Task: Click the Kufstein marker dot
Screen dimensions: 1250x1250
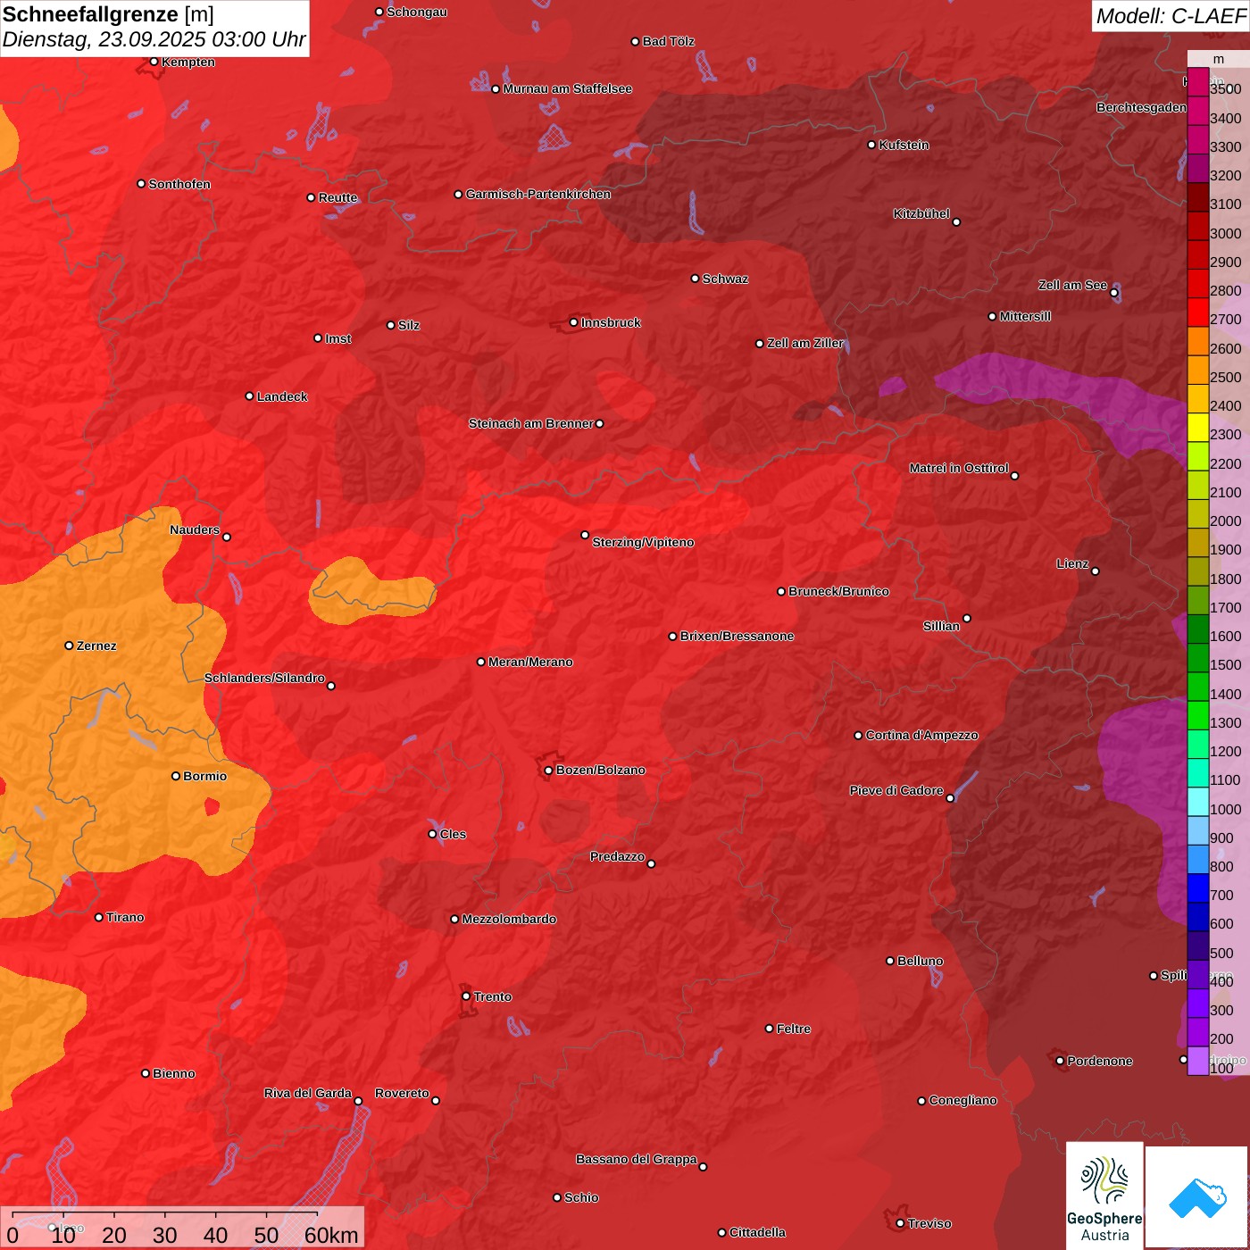Action: point(871,145)
